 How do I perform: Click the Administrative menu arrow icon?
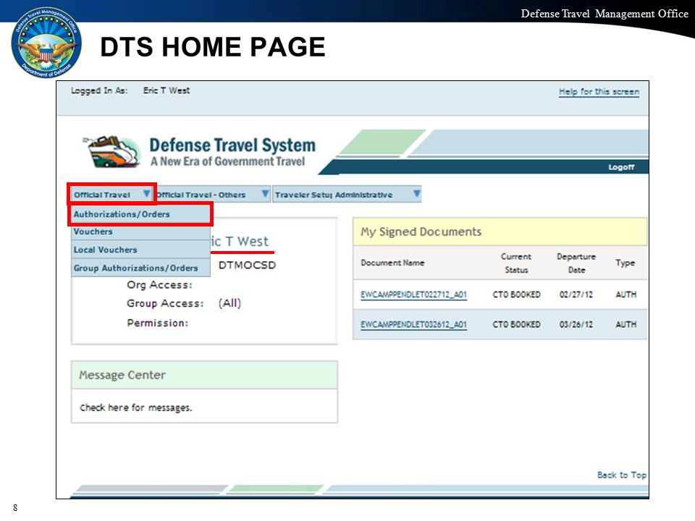point(417,194)
